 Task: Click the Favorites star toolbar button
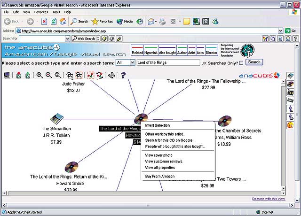coord(102,22)
